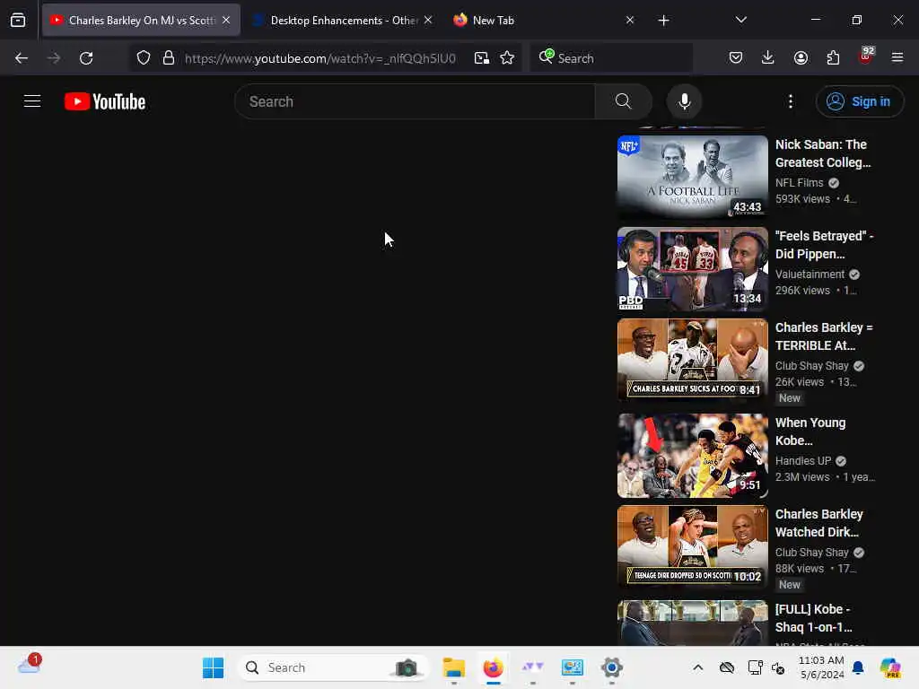Screen dimensions: 919x689
Task: Close the Desktop Enhancements tab
Action: pos(428,20)
